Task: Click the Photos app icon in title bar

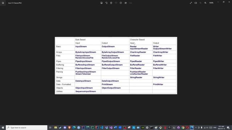Action: (x=3, y=3)
